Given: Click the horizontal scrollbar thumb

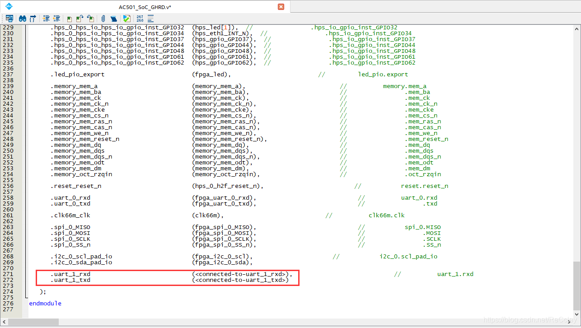Looking at the screenshot, I should pyautogui.click(x=33, y=322).
